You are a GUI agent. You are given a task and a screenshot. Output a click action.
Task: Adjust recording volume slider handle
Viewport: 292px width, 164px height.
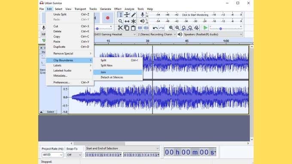tap(97, 29)
